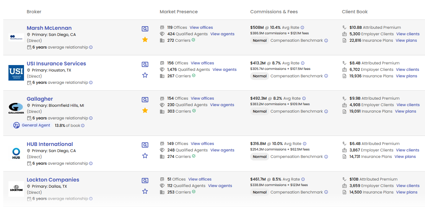Click info icon next to Gallagher Avg Rate

(x=304, y=98)
